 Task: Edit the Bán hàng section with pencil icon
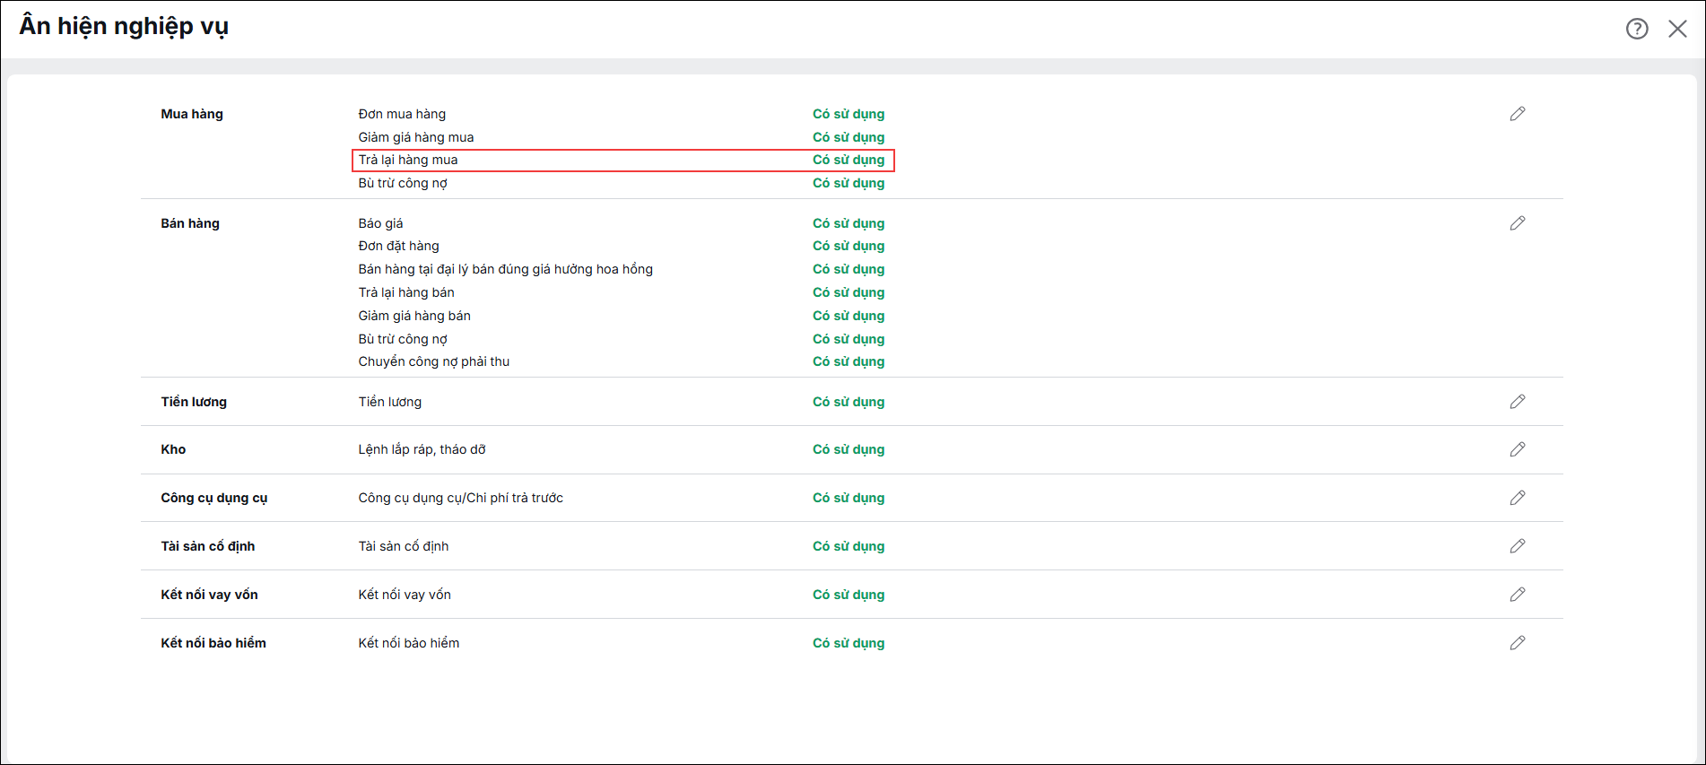coord(1517,223)
